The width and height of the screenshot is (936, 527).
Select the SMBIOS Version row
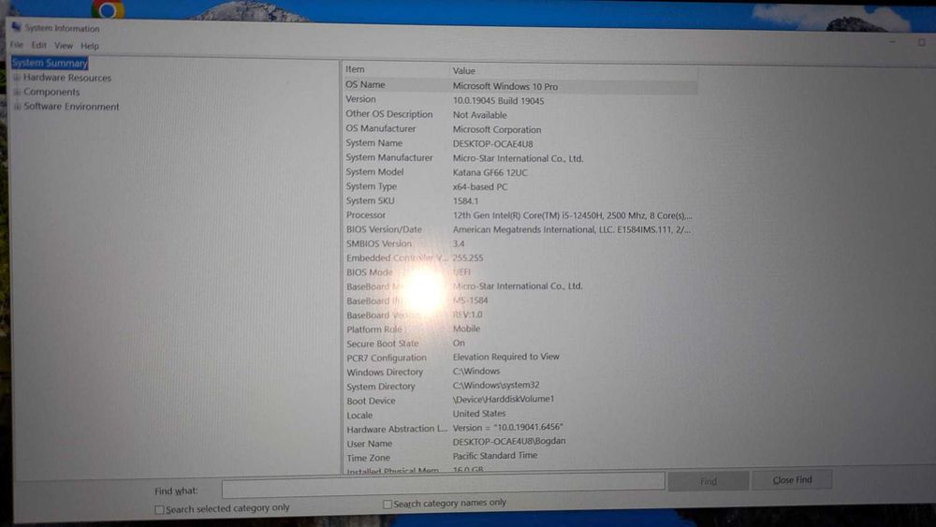click(x=519, y=243)
